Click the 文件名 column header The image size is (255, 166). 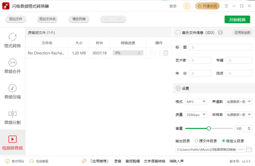tap(47, 43)
